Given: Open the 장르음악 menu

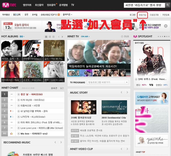Looking at the screenshot, I should (x=51, y=5).
